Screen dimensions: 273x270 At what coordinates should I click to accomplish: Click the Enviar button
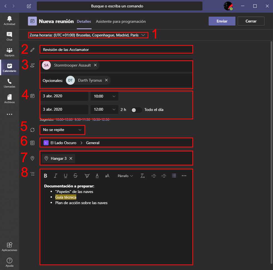[x=222, y=21]
